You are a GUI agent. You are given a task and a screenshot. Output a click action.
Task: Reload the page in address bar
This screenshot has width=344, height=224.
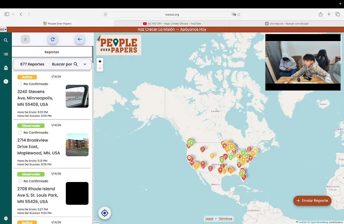click(x=239, y=15)
